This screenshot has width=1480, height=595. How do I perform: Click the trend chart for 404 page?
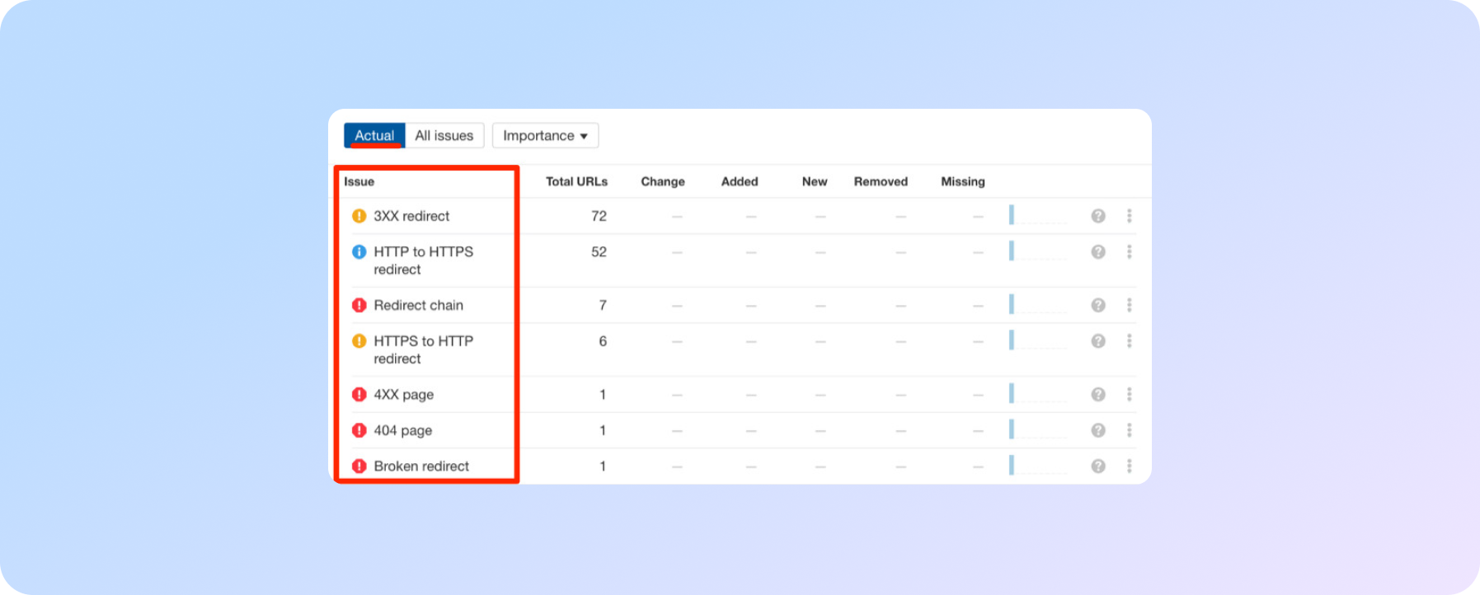(1038, 429)
